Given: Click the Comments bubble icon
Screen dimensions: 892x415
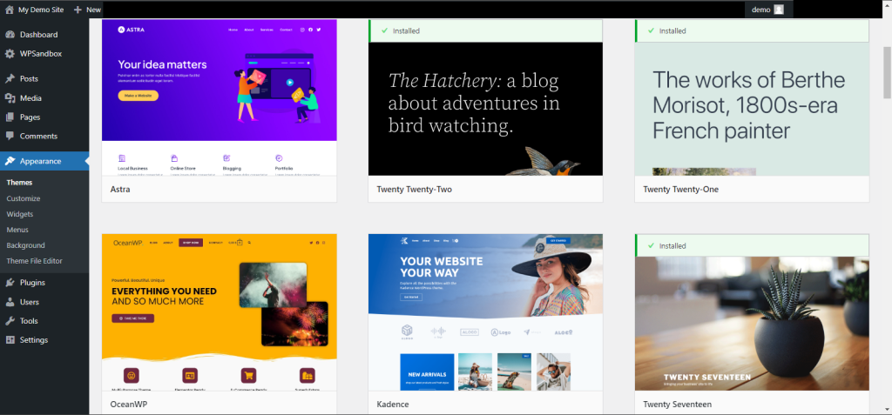Looking at the screenshot, I should coord(10,137).
